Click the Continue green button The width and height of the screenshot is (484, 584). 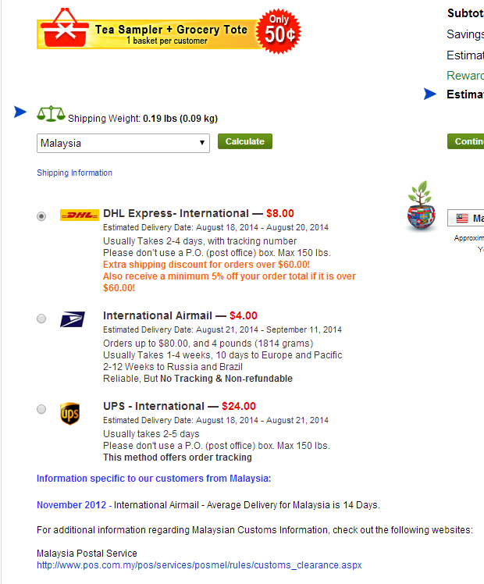[x=466, y=141]
